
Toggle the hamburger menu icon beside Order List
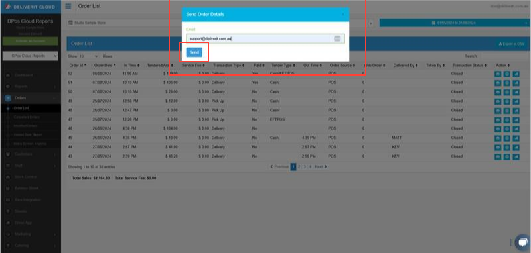pyautogui.click(x=68, y=6)
